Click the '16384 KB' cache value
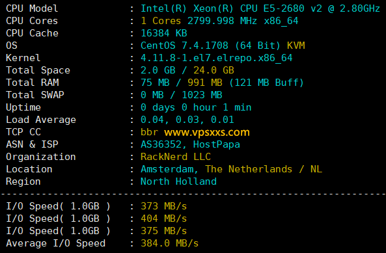This screenshot has height=253, width=386. (164, 33)
